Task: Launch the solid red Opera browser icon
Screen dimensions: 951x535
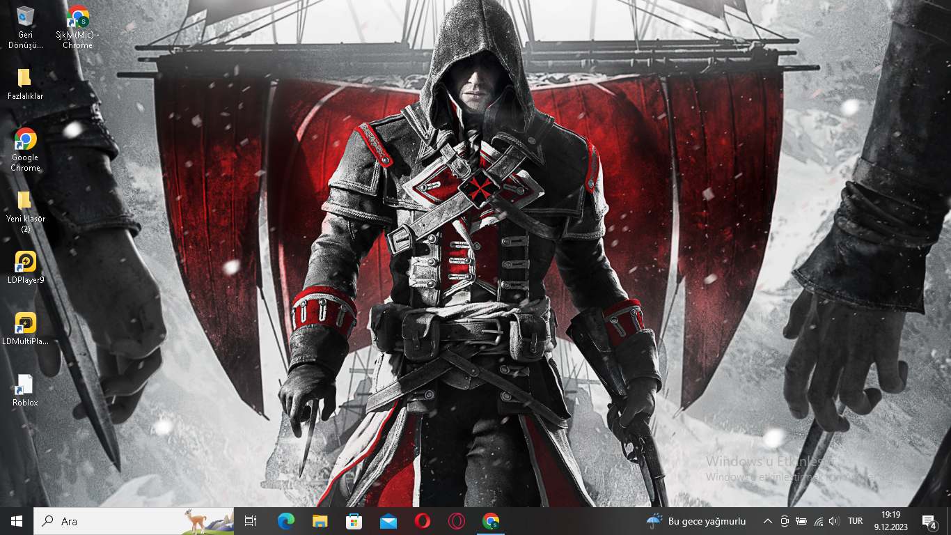Action: (422, 521)
